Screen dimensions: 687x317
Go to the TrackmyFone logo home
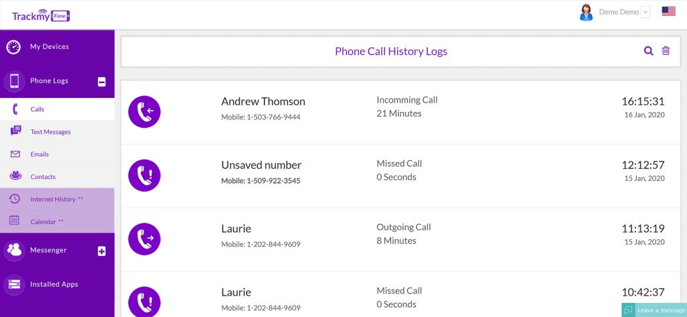tap(41, 16)
